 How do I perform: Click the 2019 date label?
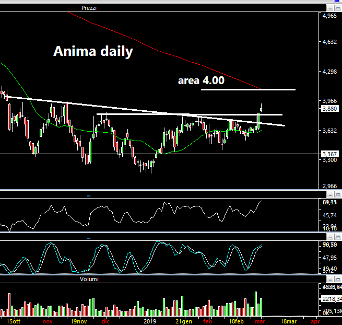[150, 321]
